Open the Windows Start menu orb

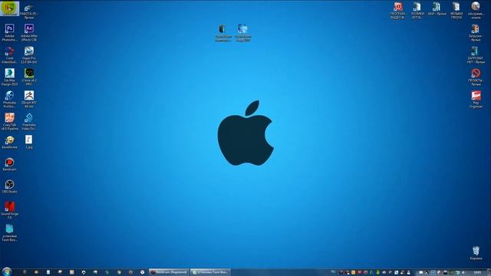click(x=7, y=271)
